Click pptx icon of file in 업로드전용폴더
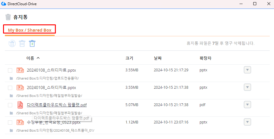Screen dimensions: 274x139 click(x=20, y=70)
